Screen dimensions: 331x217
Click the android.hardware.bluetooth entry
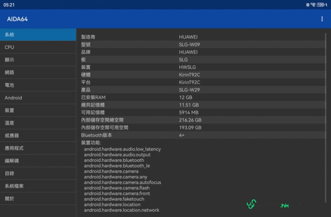(114, 160)
